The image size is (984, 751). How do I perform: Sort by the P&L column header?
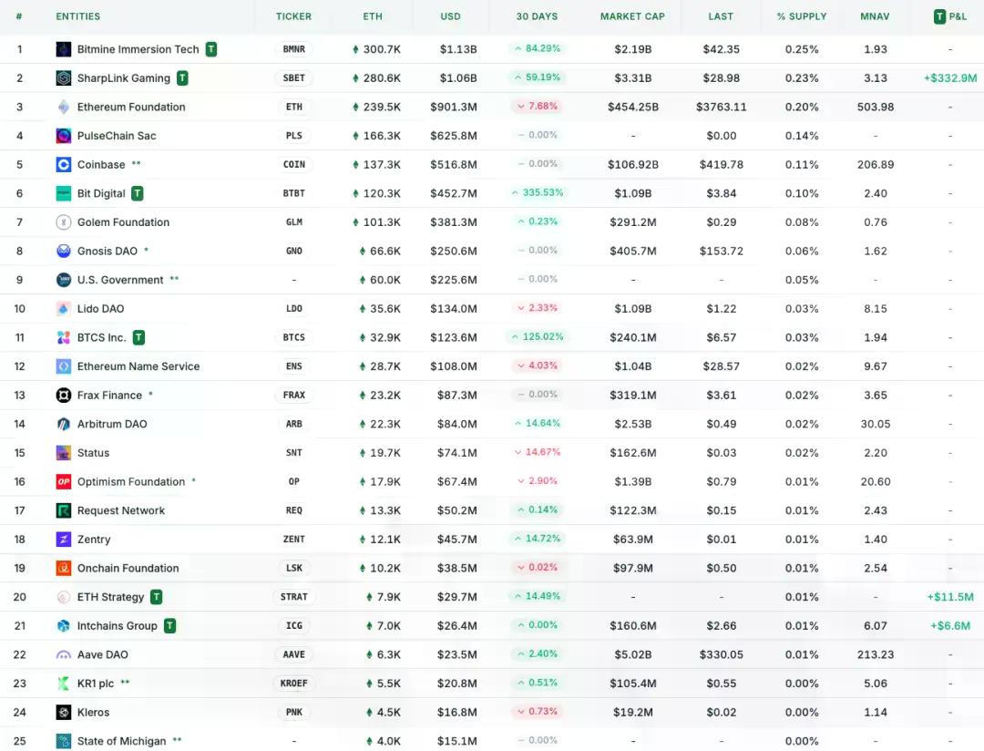click(950, 16)
